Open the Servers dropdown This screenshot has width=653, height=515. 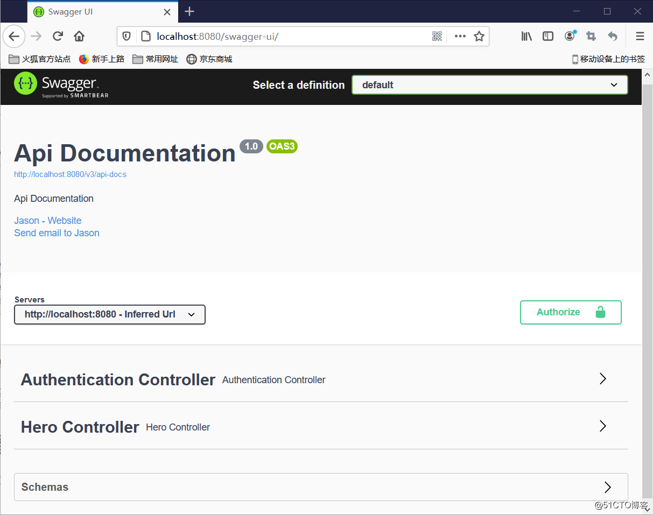coord(110,315)
